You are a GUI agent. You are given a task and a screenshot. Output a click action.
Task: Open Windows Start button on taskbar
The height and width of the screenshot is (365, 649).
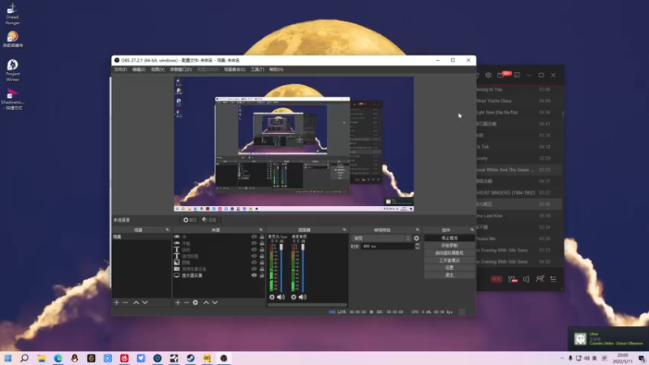(8, 359)
